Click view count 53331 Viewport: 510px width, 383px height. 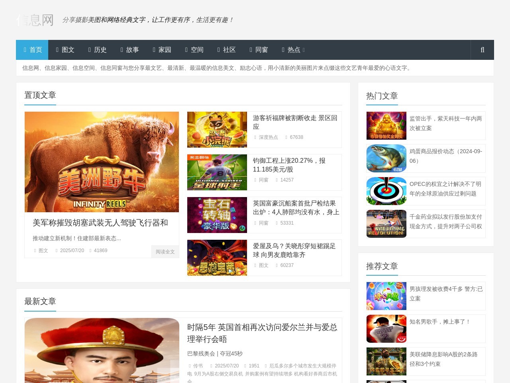click(287, 223)
